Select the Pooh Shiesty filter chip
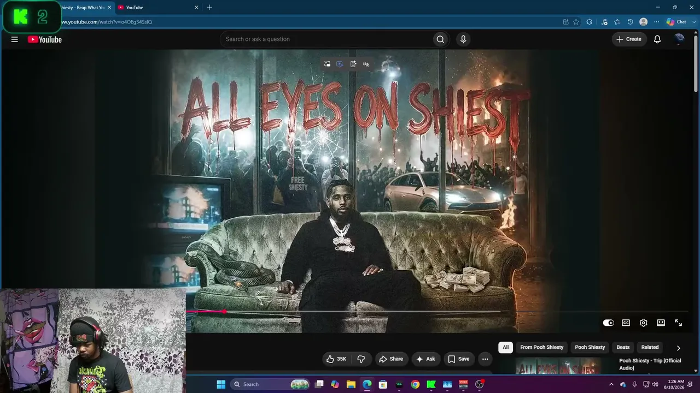The width and height of the screenshot is (700, 393). [x=590, y=347]
